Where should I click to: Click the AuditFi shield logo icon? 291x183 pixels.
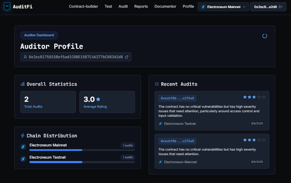[7, 7]
